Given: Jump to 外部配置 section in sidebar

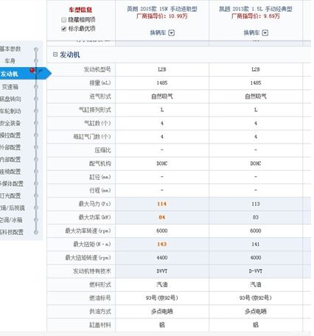Looking at the screenshot, I should click(x=10, y=147).
